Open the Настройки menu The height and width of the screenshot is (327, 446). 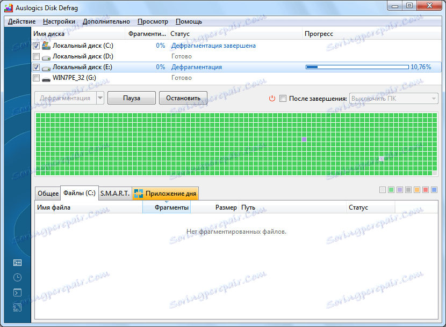coord(59,21)
